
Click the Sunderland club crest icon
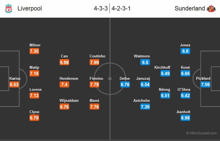point(211,9)
